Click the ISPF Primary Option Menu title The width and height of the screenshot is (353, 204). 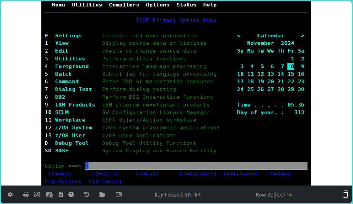pos(176,20)
